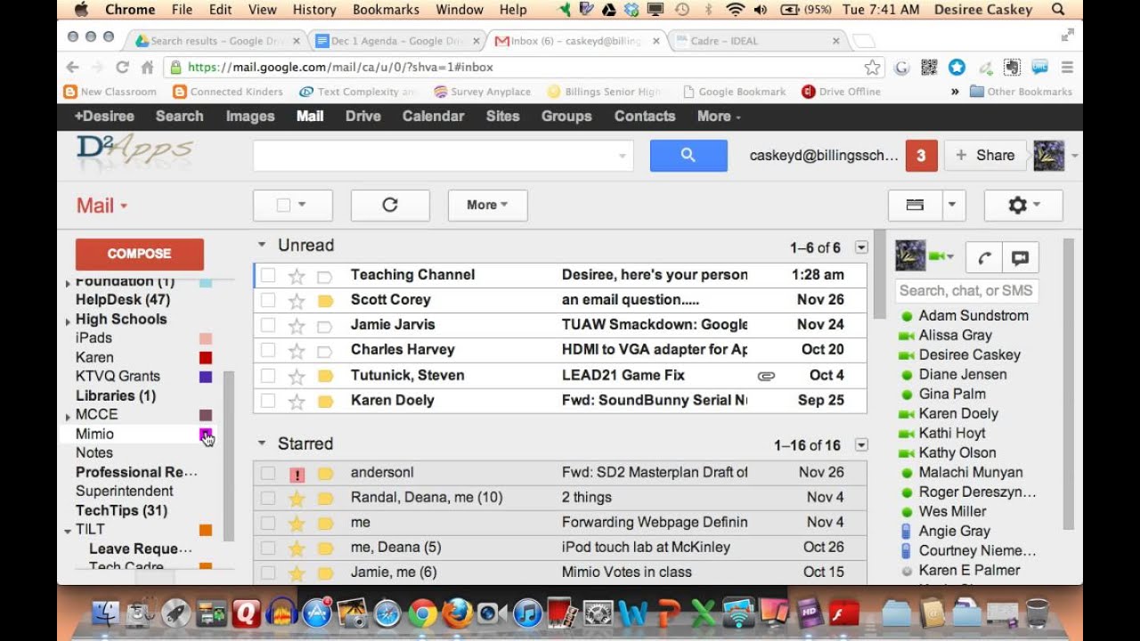The height and width of the screenshot is (641, 1140).
Task: Click the Karen label red color swatch
Action: click(x=205, y=358)
